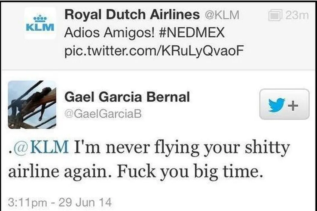Open the Royal Dutch Airlines profile name
Image resolution: width=317 pixels, height=211 pixels.
click(132, 14)
